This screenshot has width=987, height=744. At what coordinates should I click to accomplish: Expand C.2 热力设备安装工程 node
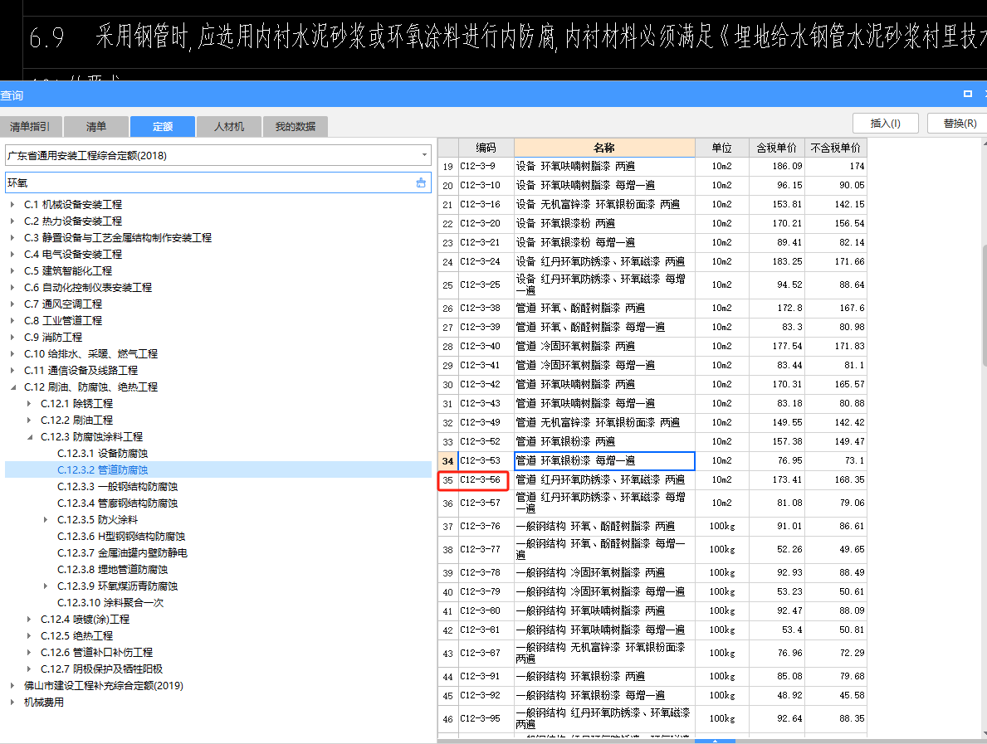pyautogui.click(x=12, y=221)
